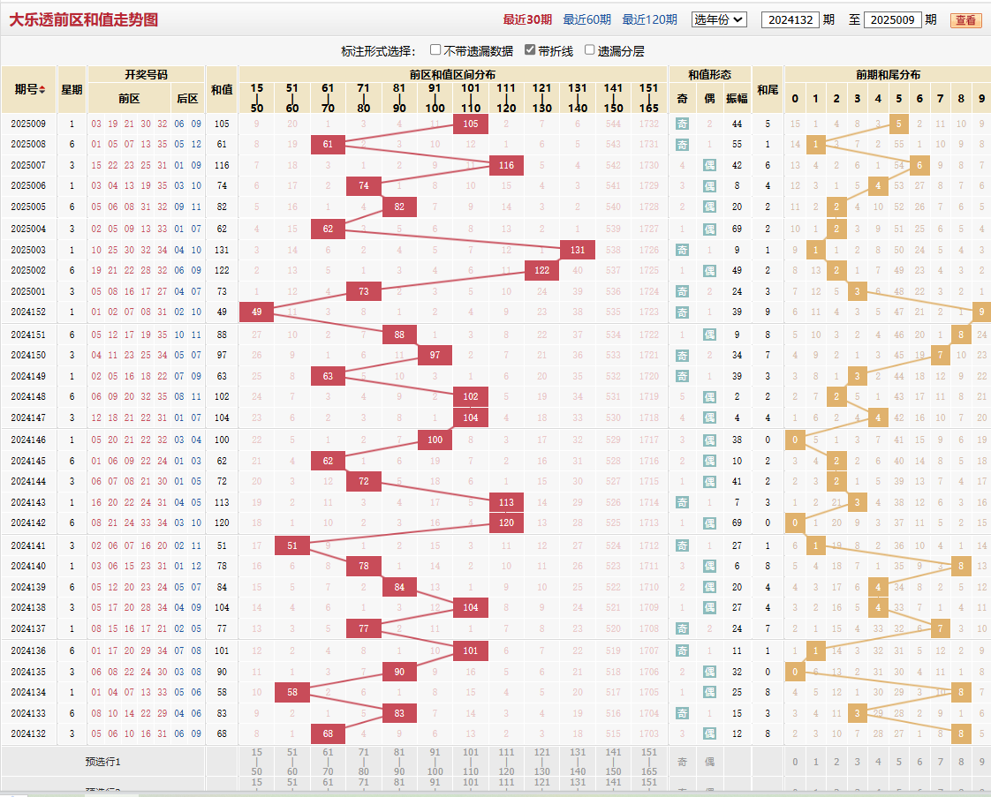
Task: Click orange tail 9 cell in row 2024152
Action: point(981,312)
